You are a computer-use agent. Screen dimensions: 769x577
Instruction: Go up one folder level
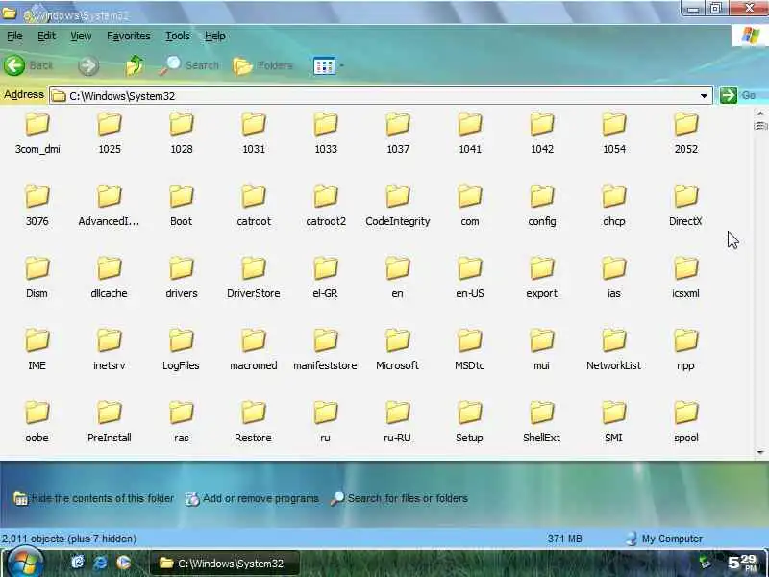[134, 65]
